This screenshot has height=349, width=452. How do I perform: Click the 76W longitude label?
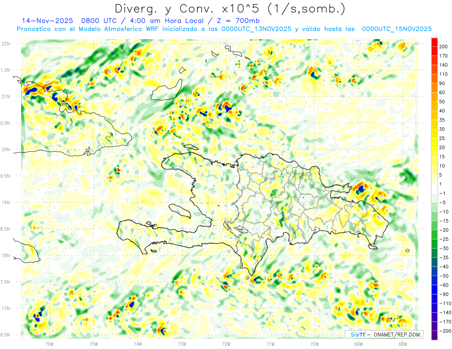tap(49, 344)
